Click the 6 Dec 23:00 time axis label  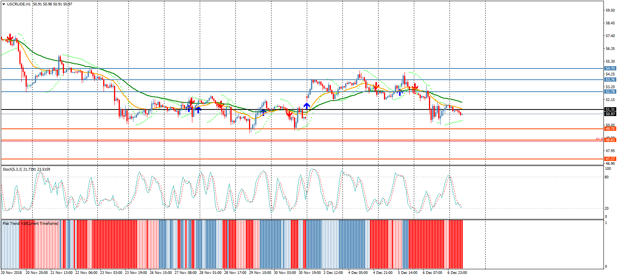(x=457, y=273)
